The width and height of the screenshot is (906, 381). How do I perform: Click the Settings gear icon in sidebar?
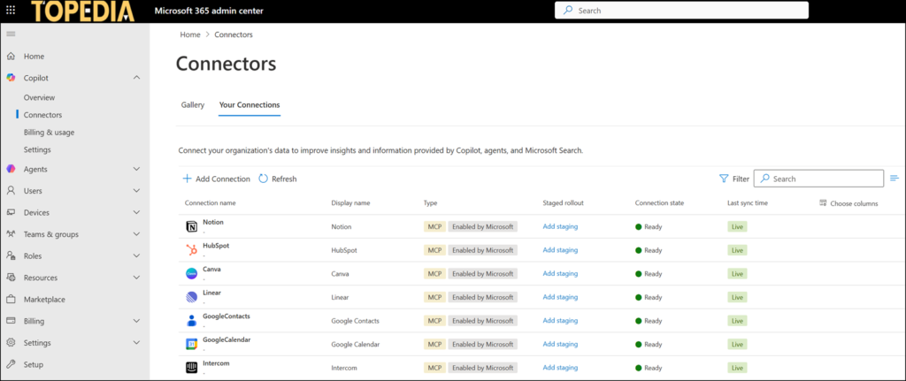(11, 343)
